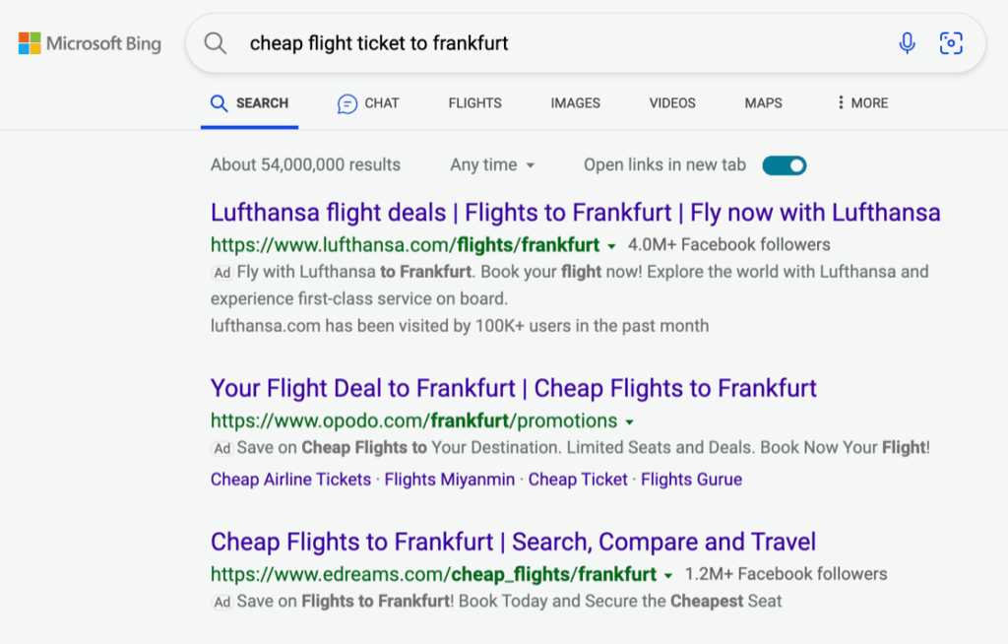Expand the chevron beside the Lufthansa URL

click(x=613, y=245)
